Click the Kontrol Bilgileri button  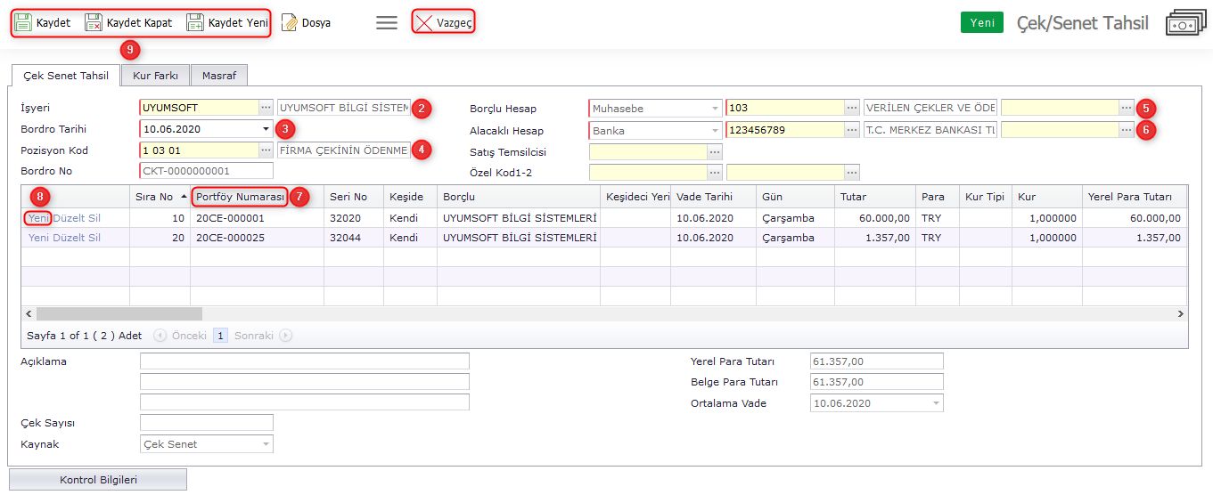98,480
